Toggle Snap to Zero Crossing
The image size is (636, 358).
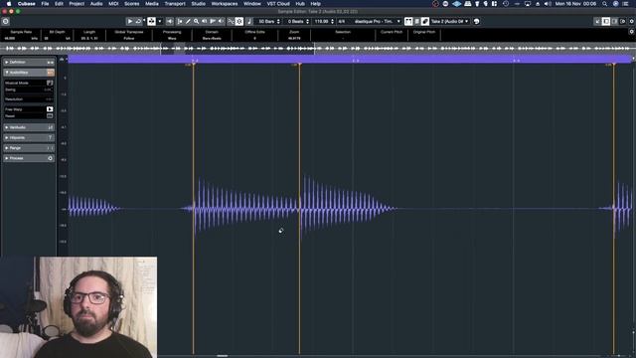tap(231, 21)
